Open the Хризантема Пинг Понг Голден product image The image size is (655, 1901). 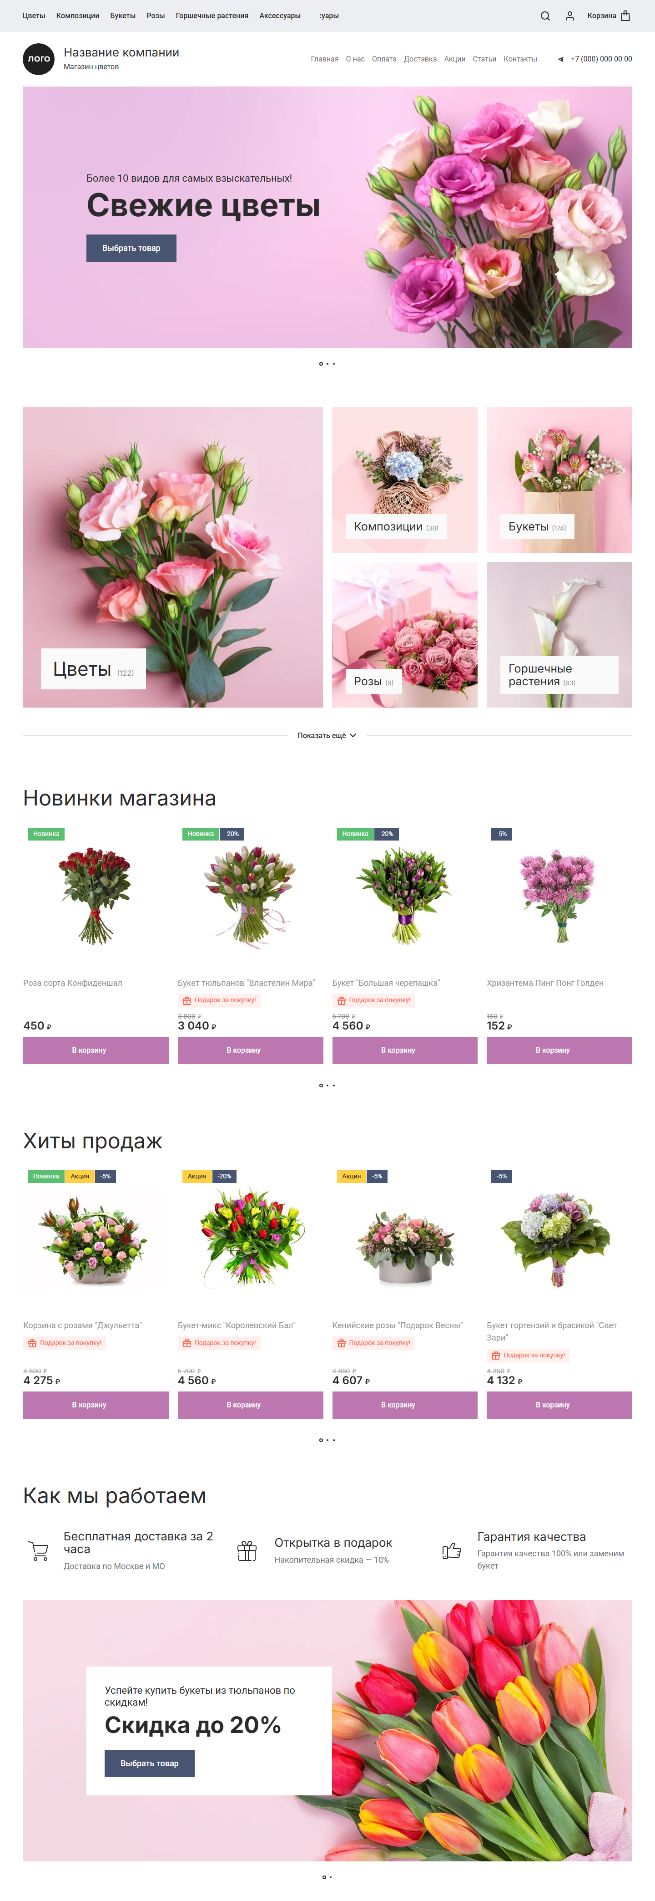tap(559, 896)
